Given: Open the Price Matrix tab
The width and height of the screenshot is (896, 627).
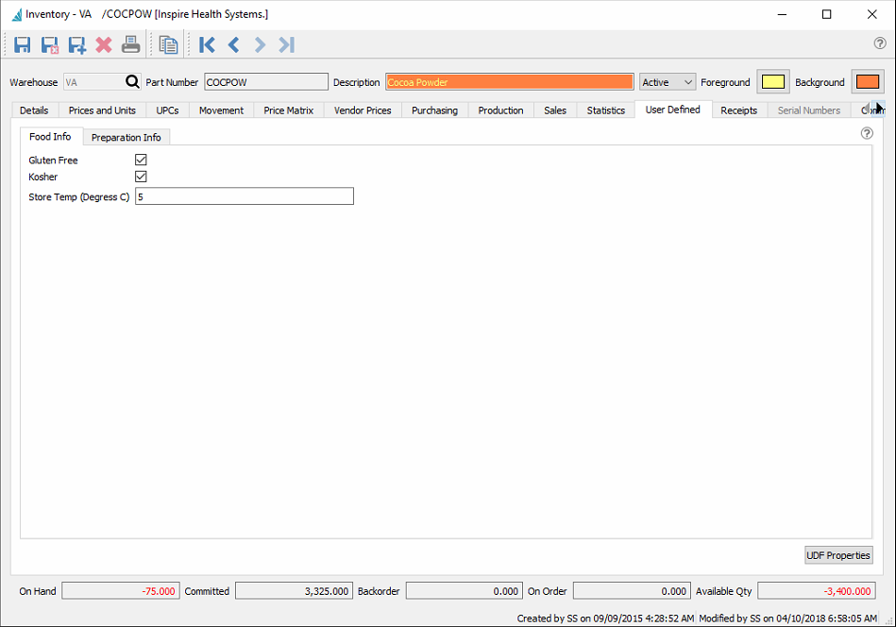Looking at the screenshot, I should pos(289,110).
